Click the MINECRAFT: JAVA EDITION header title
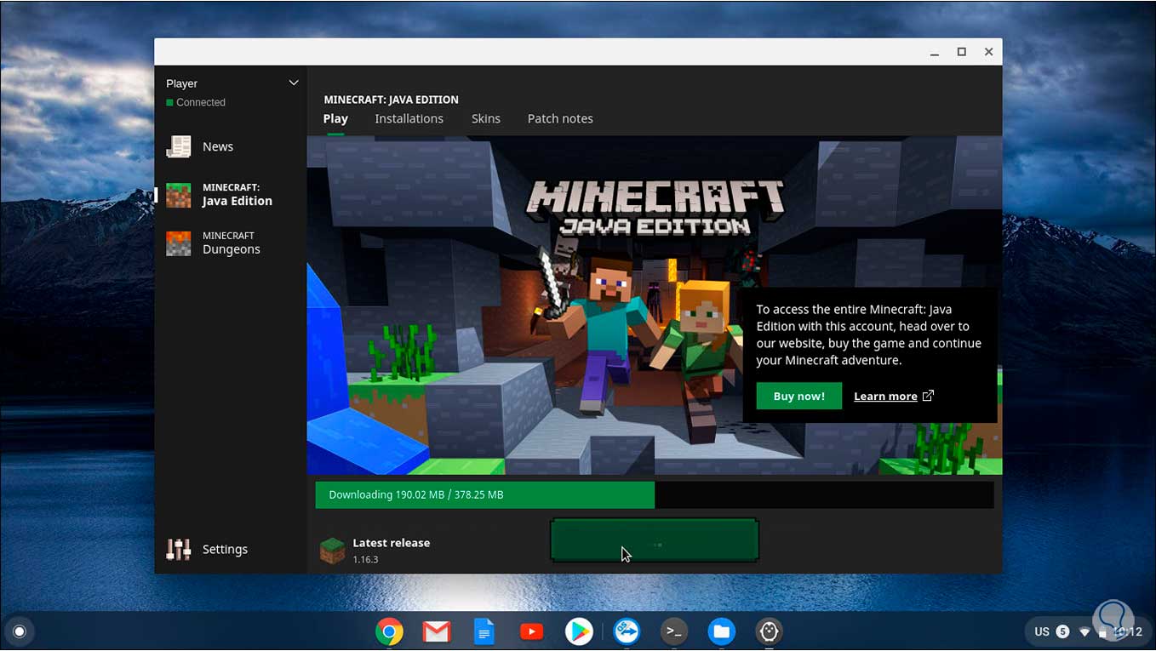The height and width of the screenshot is (651, 1156). click(x=392, y=100)
